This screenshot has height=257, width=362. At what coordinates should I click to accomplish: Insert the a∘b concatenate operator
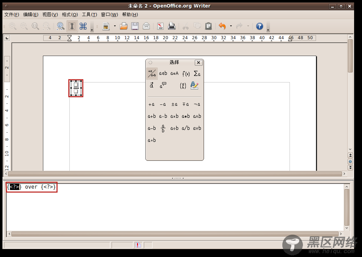click(152, 140)
